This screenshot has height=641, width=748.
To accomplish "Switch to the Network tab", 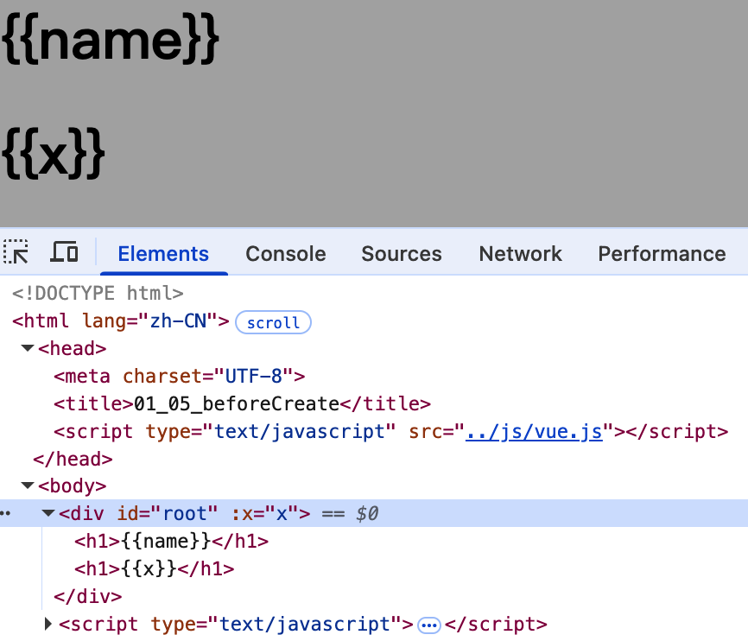I will point(521,254).
